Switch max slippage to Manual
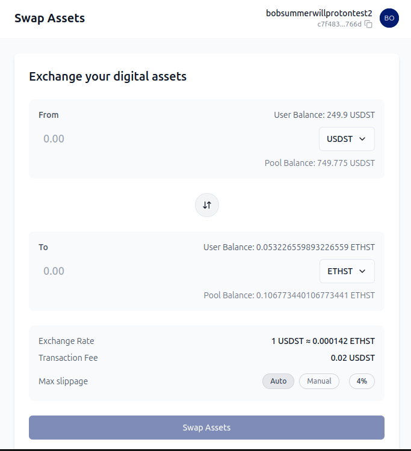The height and width of the screenshot is (451, 411). (319, 381)
